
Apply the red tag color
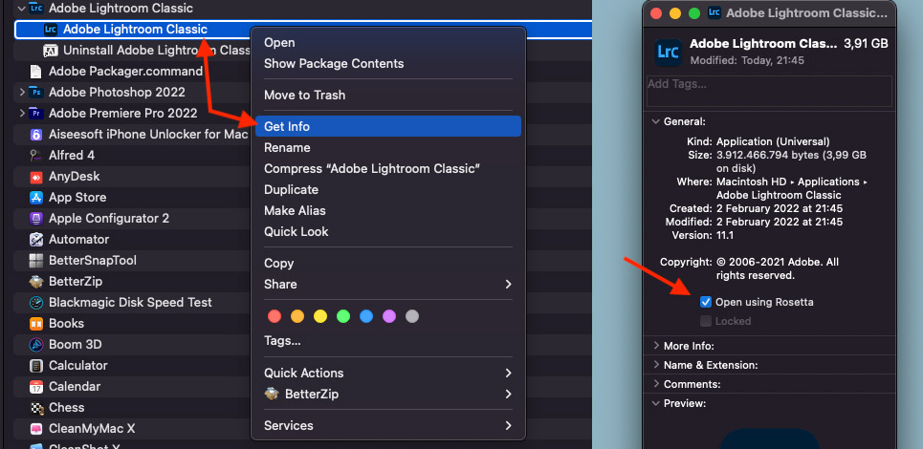[x=275, y=317]
